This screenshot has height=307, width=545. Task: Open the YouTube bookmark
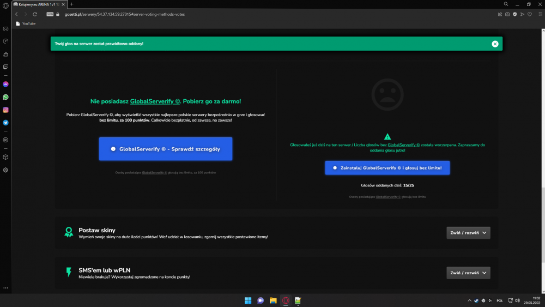pyautogui.click(x=26, y=23)
